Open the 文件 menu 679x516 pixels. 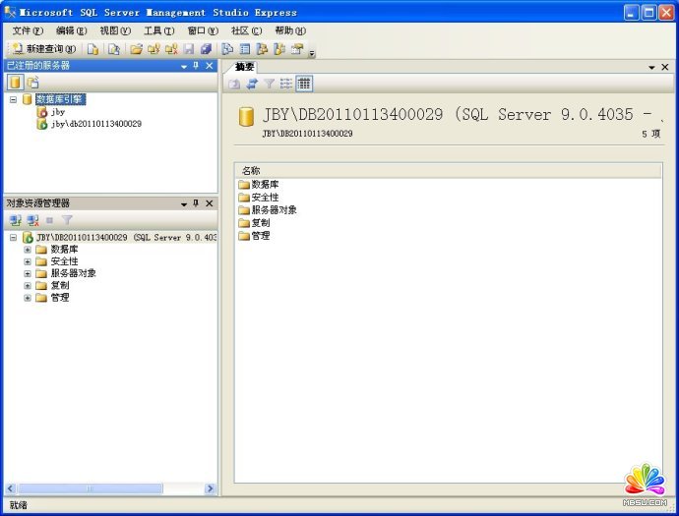[x=28, y=30]
